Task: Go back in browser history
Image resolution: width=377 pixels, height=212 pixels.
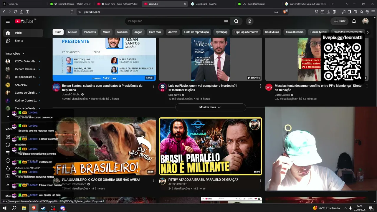Action: click(x=4, y=12)
